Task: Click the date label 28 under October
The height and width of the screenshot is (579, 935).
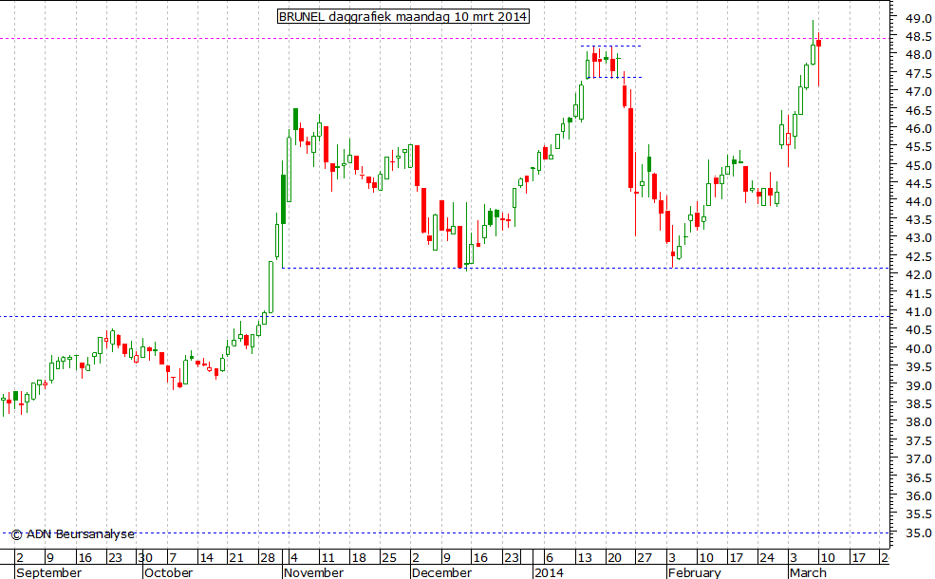Action: pyautogui.click(x=267, y=558)
